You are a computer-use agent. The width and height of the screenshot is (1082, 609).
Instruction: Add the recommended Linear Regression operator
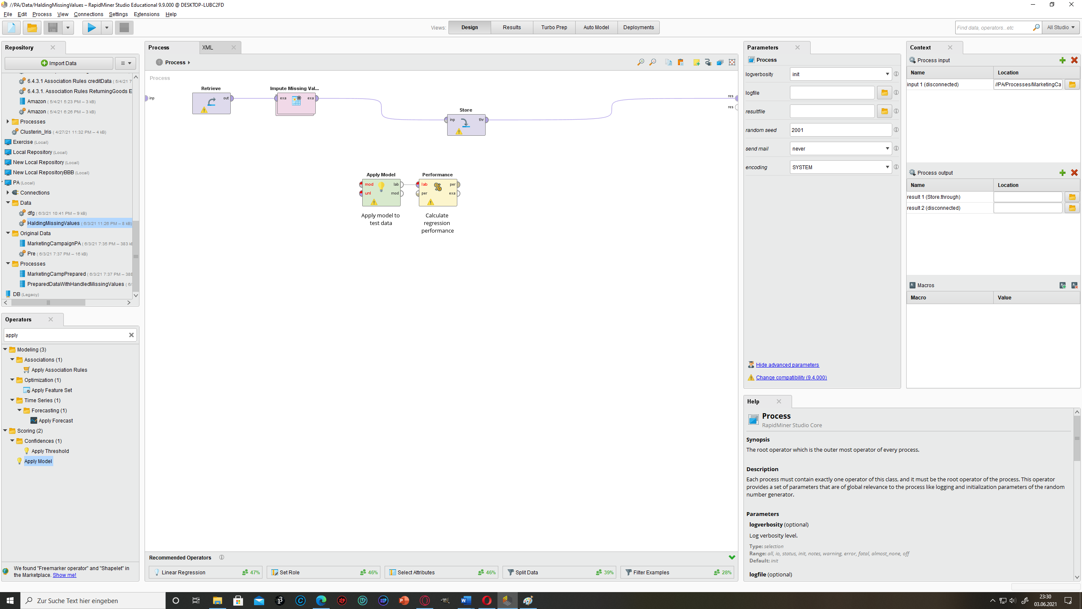(x=205, y=573)
